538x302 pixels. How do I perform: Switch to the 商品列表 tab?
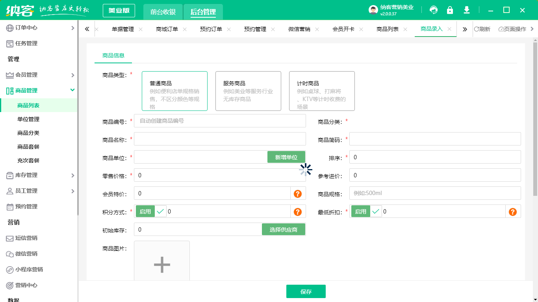click(x=388, y=29)
